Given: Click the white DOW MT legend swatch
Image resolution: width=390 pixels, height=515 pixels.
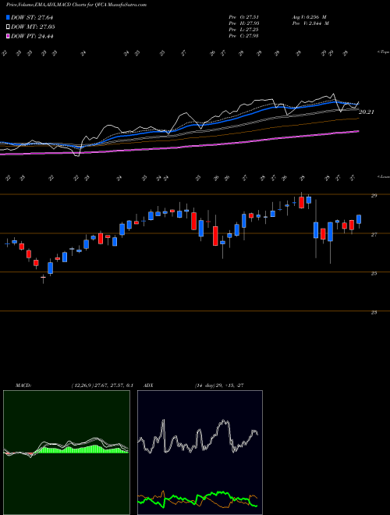Looking at the screenshot, I should pos(8,27).
